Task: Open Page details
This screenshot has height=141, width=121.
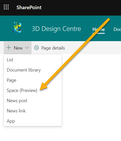Action: coord(49,48)
